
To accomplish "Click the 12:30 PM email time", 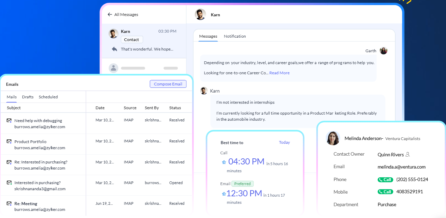I will pos(244,194).
